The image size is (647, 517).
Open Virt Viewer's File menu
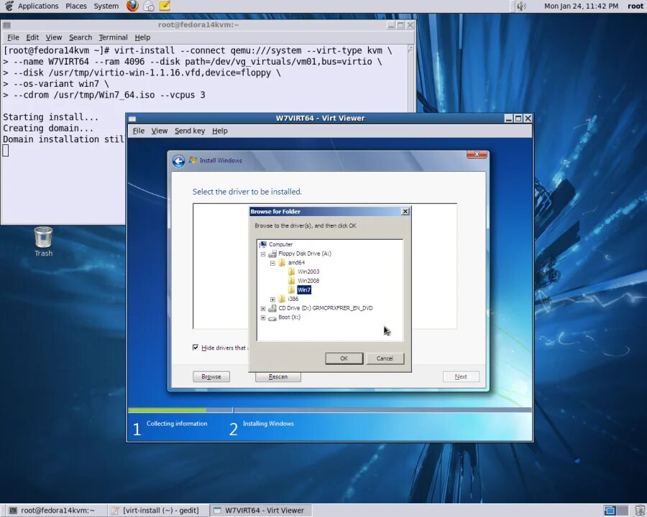(x=138, y=131)
